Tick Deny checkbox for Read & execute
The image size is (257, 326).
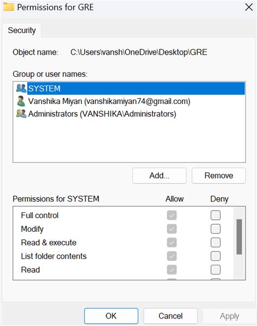click(x=215, y=243)
